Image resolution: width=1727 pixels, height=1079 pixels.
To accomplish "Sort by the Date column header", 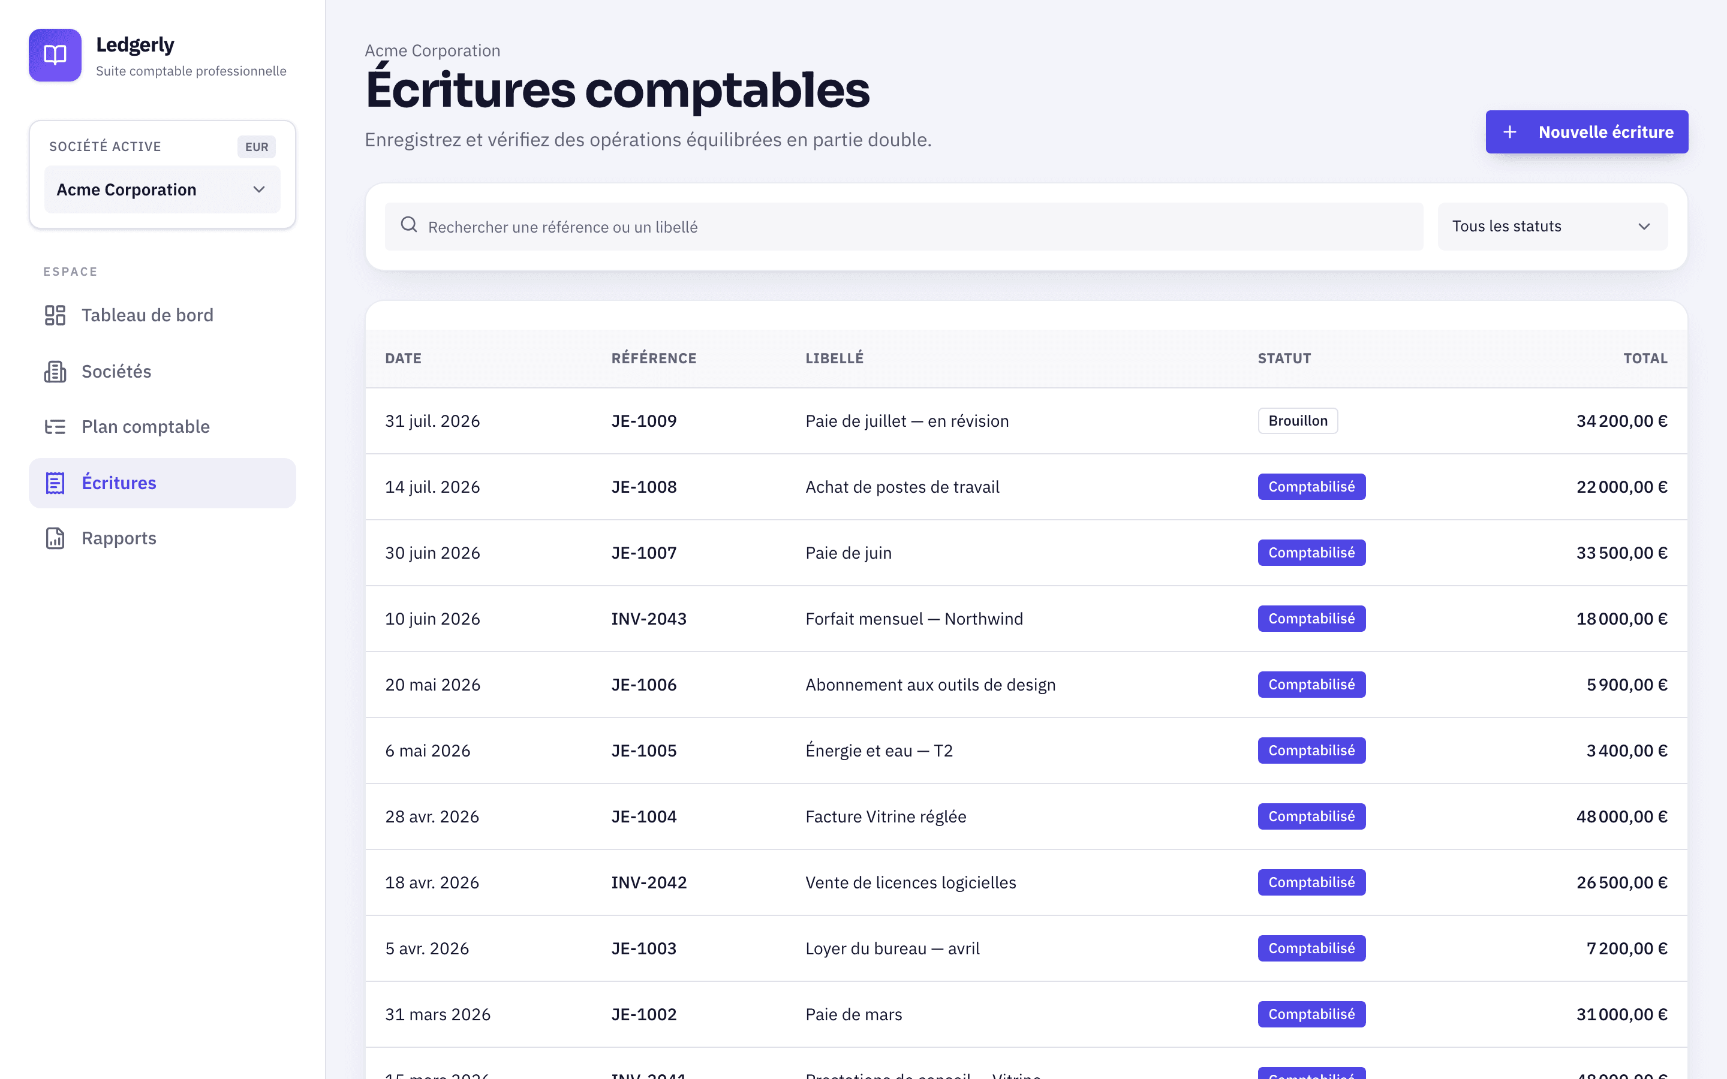I will point(403,358).
